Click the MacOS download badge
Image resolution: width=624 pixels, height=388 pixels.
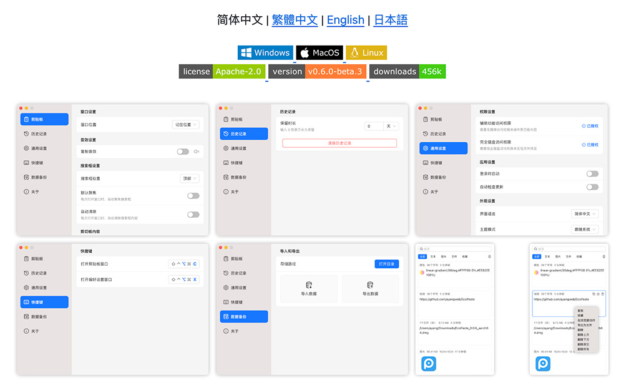coord(319,53)
